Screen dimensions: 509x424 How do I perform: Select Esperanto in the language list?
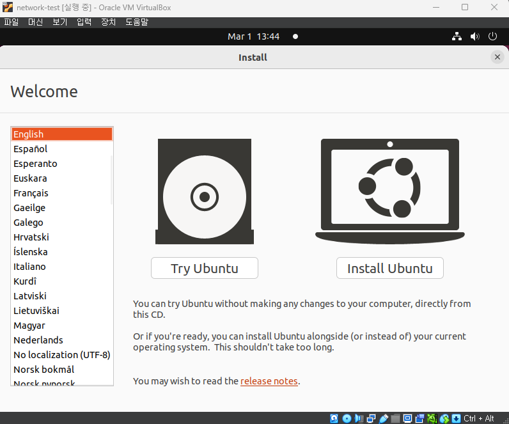(61, 164)
